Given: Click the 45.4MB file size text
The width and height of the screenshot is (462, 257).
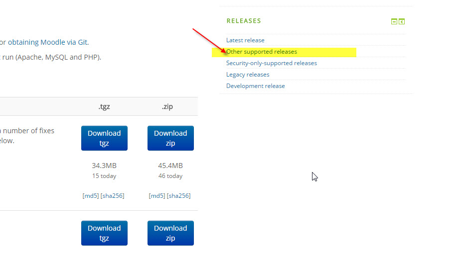Looking at the screenshot, I should click(170, 166).
